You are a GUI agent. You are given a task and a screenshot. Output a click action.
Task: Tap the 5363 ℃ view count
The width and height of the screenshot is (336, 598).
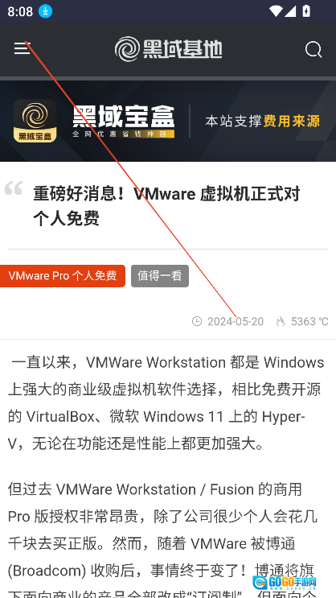pyautogui.click(x=309, y=321)
